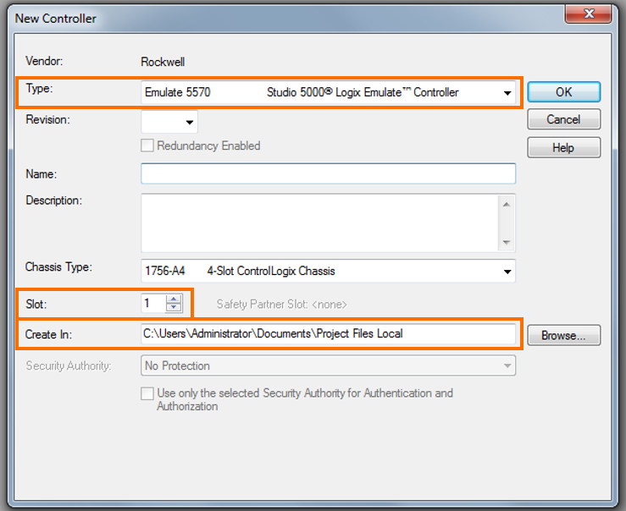Click the OK button
The image size is (626, 511).
coord(563,92)
